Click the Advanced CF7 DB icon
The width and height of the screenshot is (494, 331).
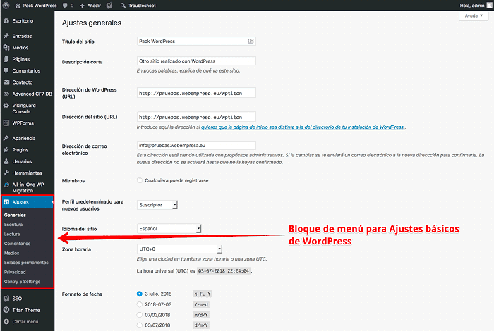(x=6, y=94)
